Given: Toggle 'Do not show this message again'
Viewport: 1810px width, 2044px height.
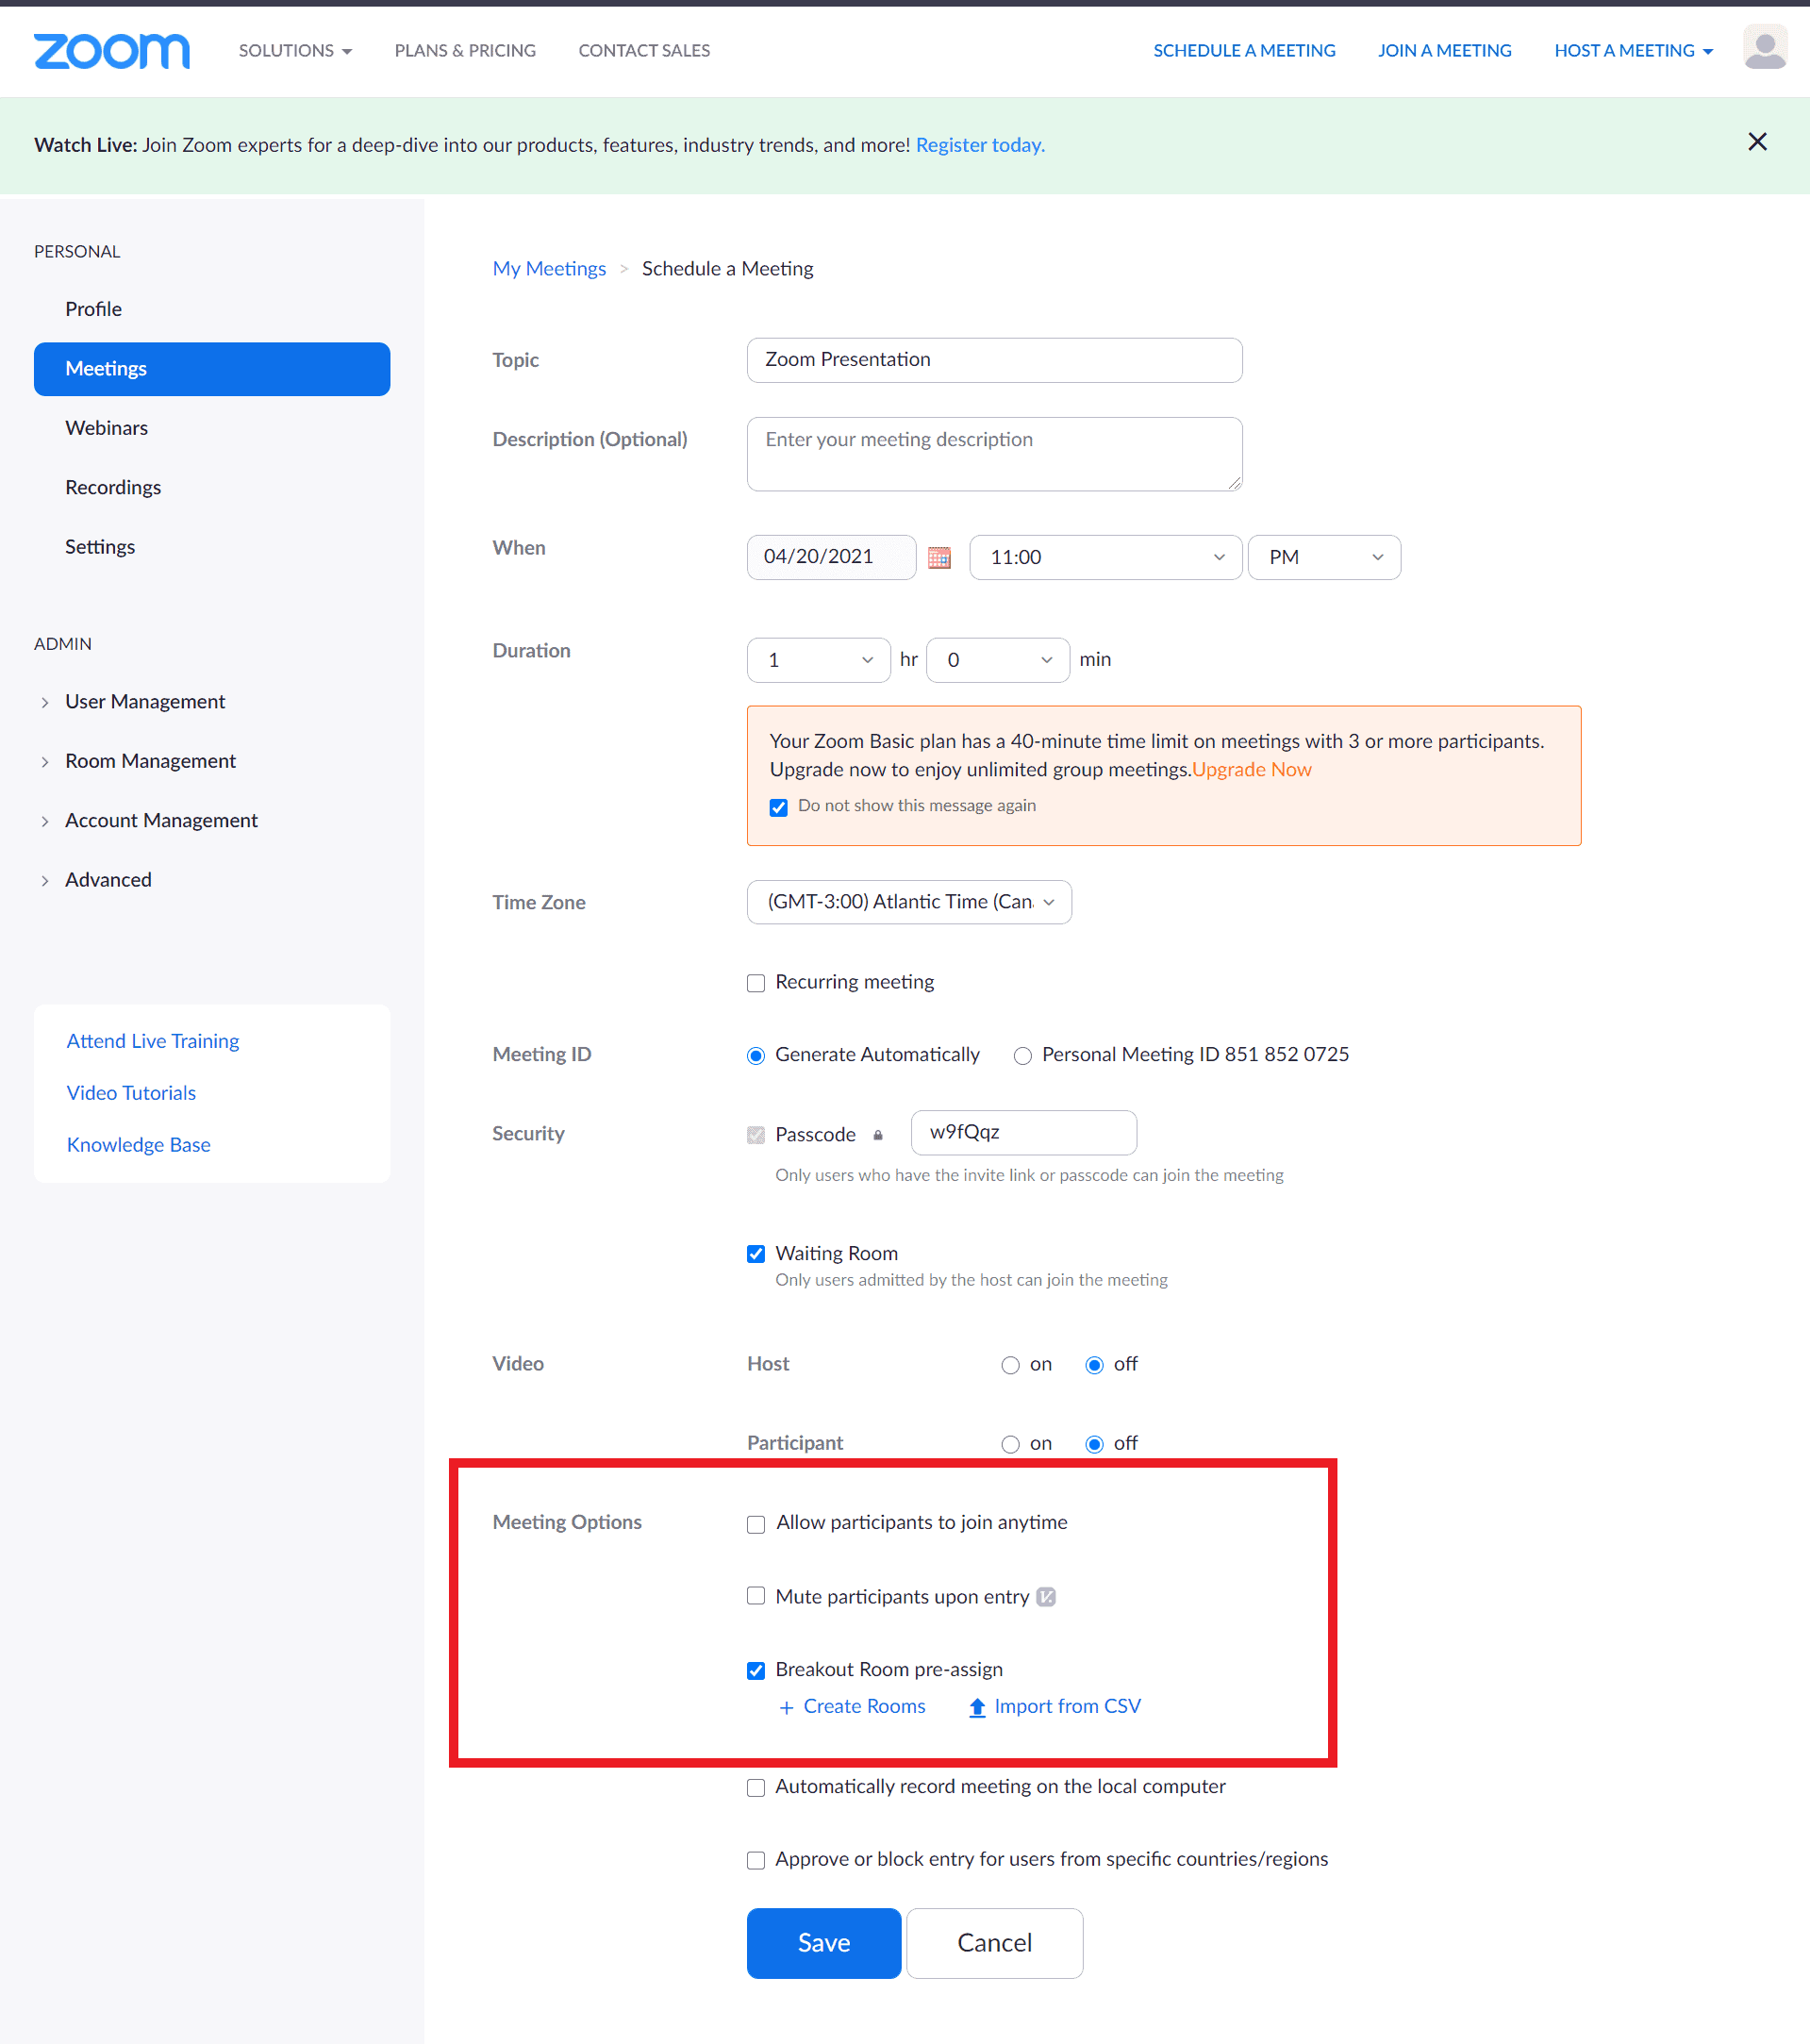Looking at the screenshot, I should pyautogui.click(x=778, y=807).
